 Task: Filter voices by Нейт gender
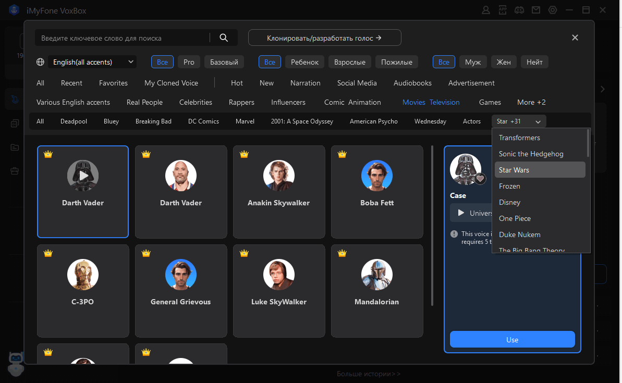tap(534, 62)
